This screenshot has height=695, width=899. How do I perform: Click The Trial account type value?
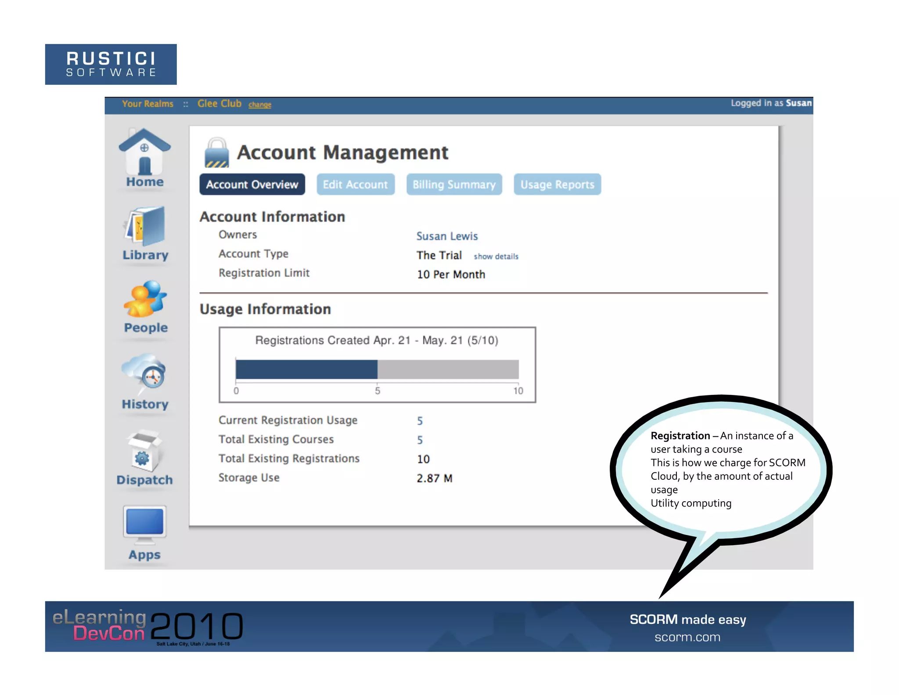tap(439, 255)
